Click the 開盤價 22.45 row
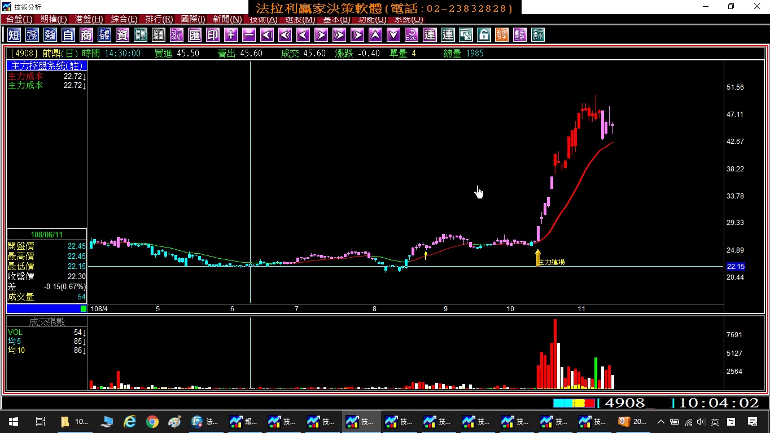 click(x=47, y=246)
